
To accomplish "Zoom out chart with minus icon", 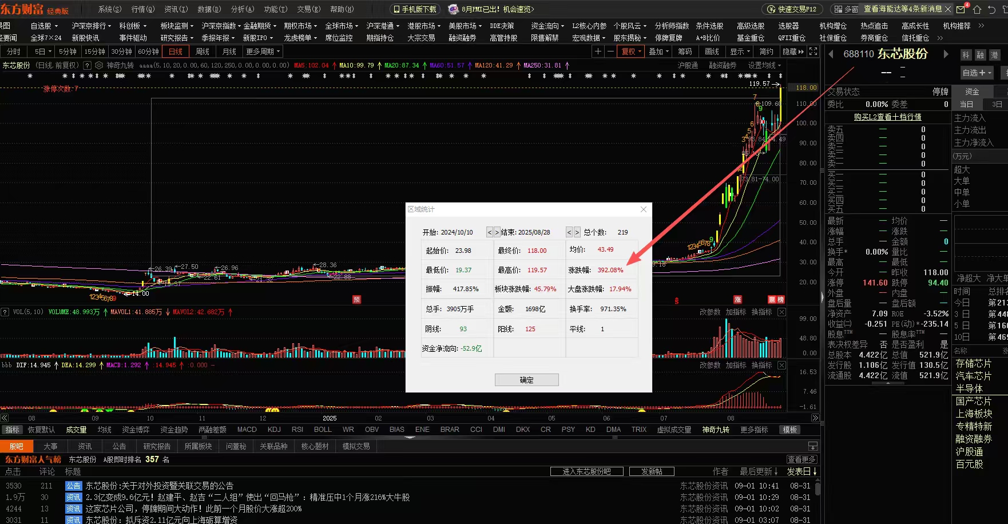I will (610, 51).
